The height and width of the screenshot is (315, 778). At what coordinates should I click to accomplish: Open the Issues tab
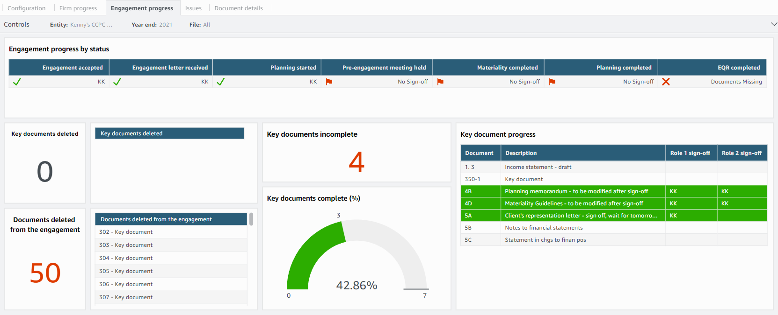(193, 8)
